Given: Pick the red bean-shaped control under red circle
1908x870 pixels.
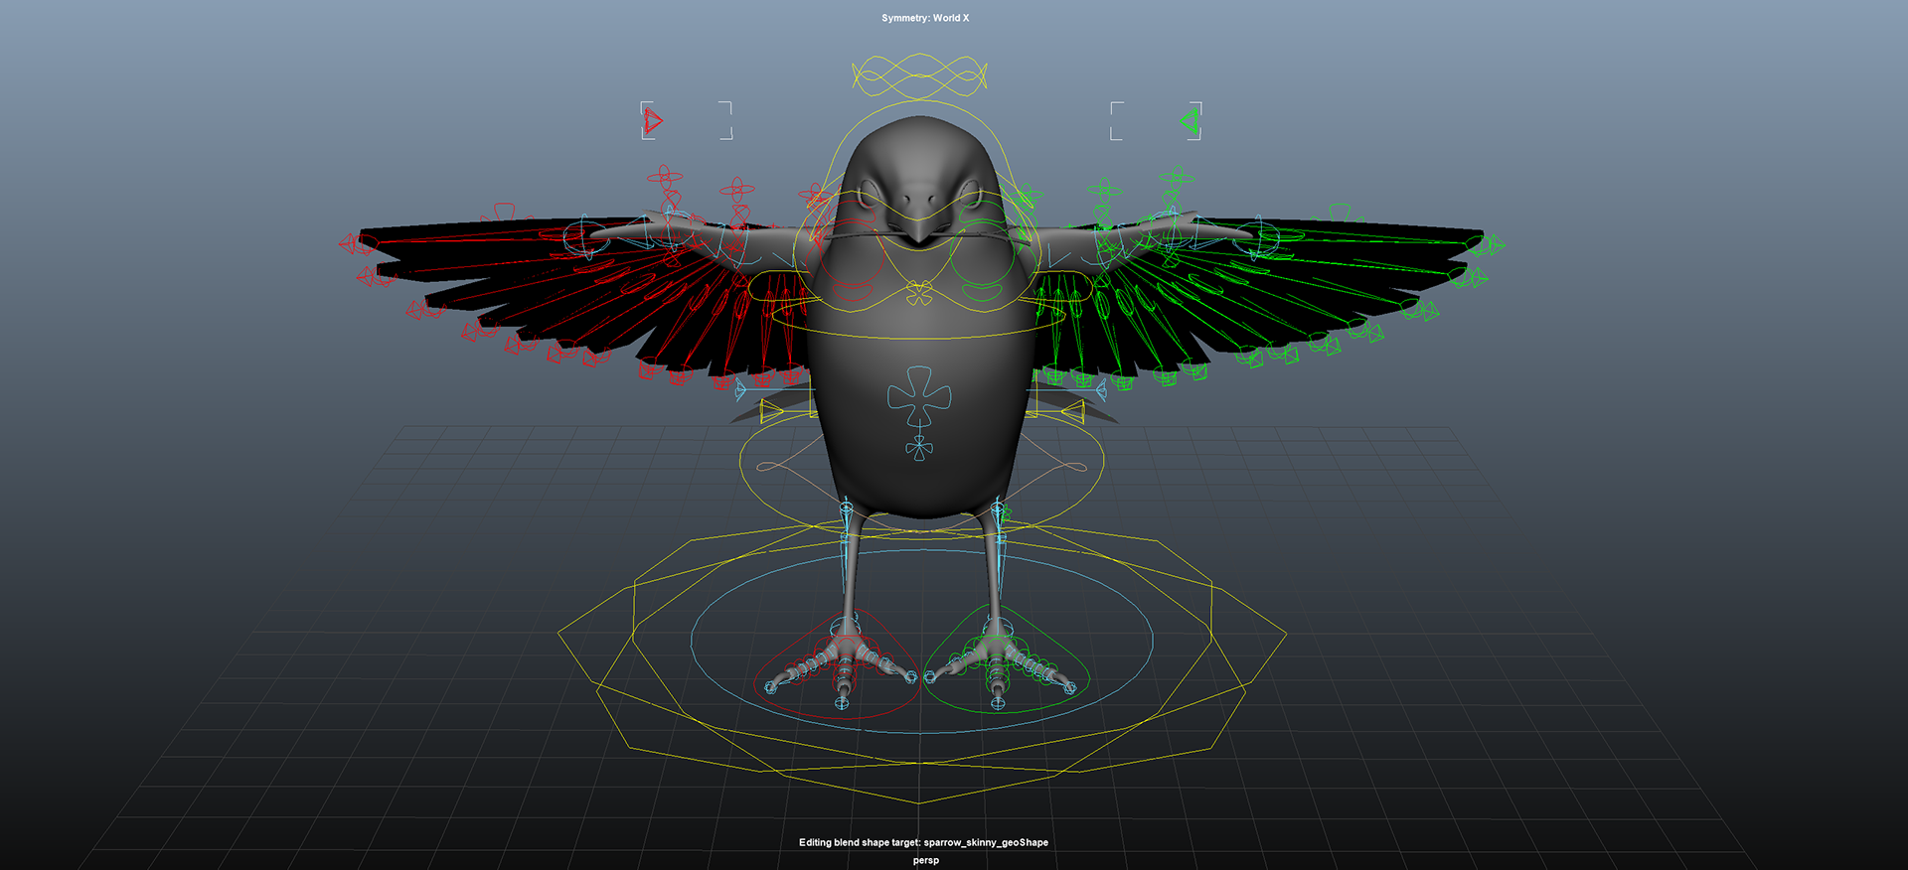Looking at the screenshot, I should click(853, 291).
